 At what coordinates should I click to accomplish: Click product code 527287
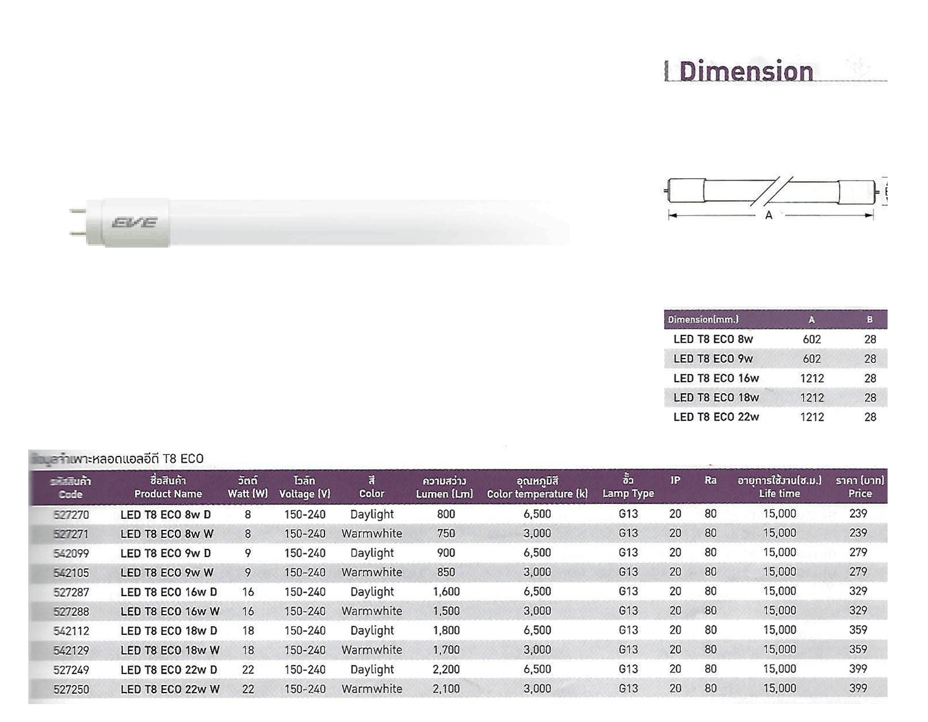[71, 592]
